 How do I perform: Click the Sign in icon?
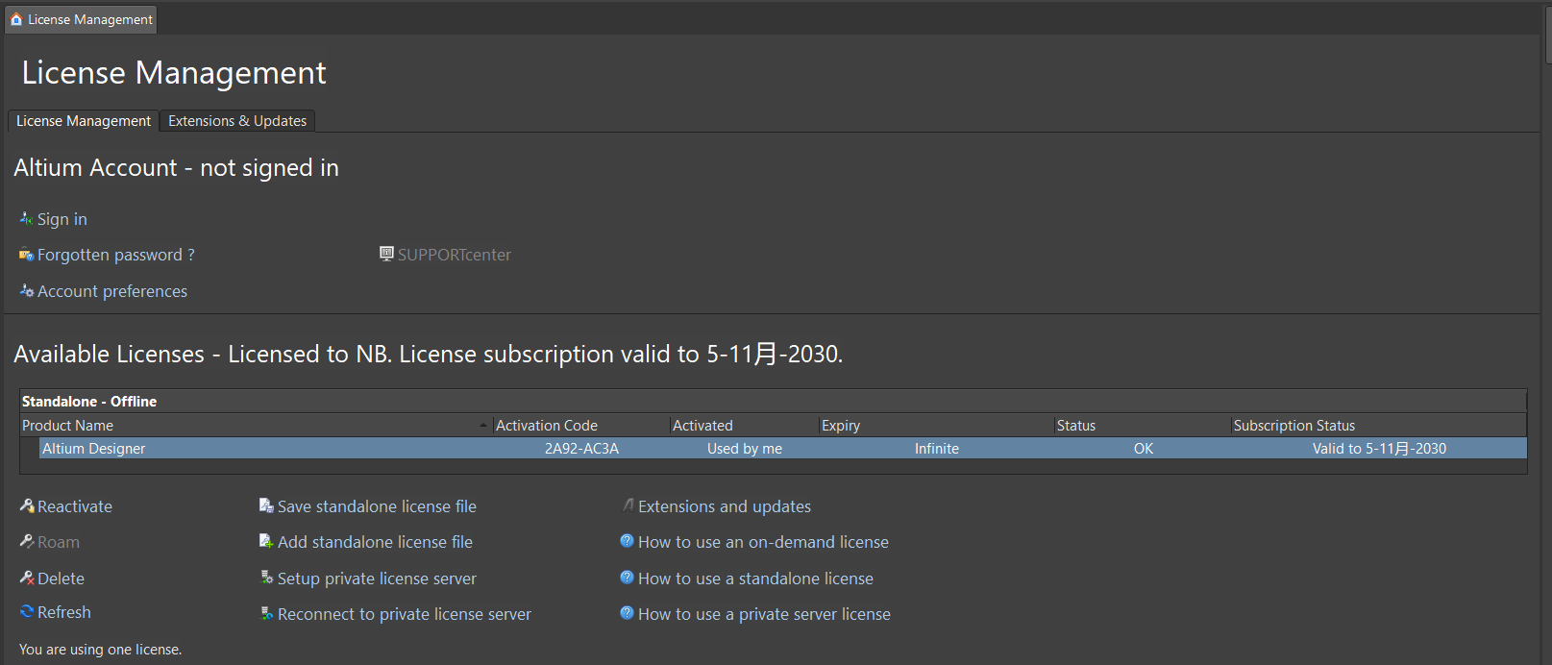[x=26, y=219]
